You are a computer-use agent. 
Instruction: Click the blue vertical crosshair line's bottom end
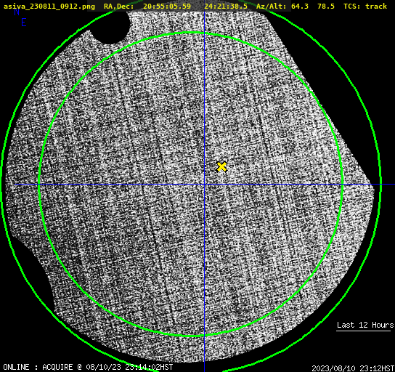(x=204, y=370)
